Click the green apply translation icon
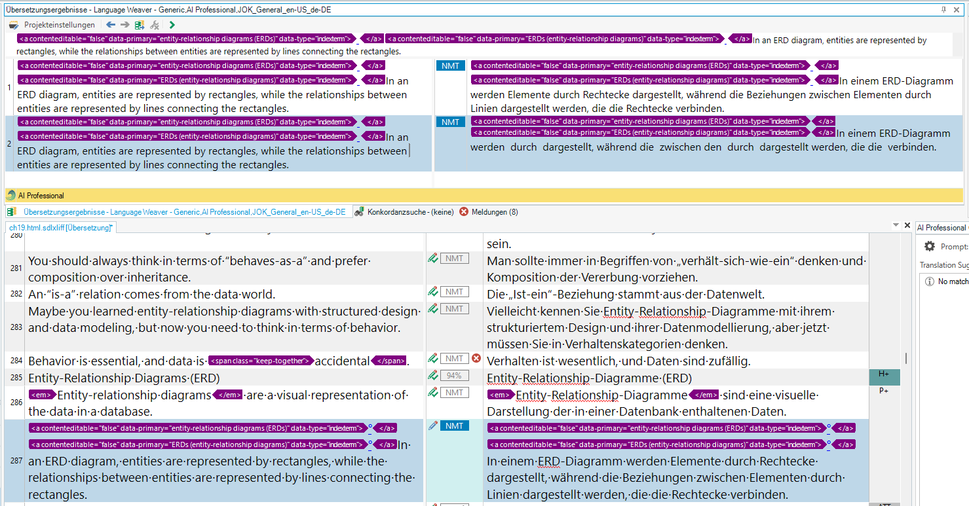This screenshot has height=506, width=969. pos(139,25)
